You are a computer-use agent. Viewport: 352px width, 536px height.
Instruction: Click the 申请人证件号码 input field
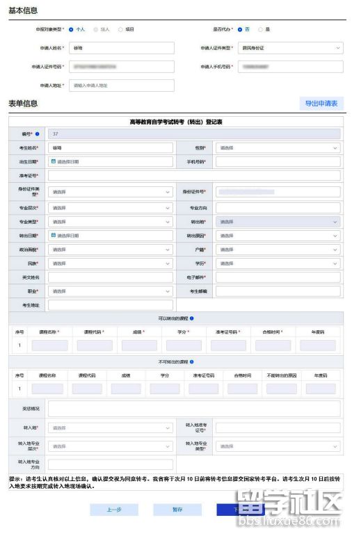(x=122, y=67)
